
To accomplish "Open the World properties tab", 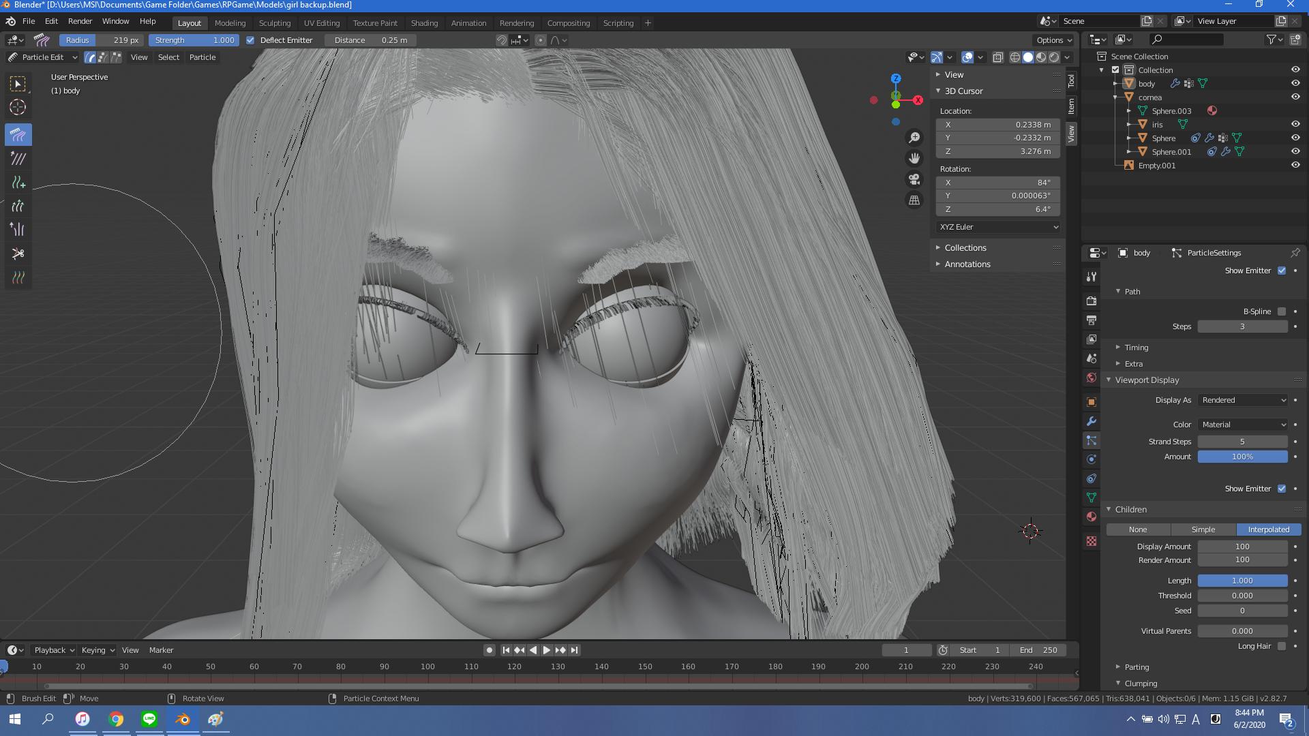I will pyautogui.click(x=1092, y=378).
